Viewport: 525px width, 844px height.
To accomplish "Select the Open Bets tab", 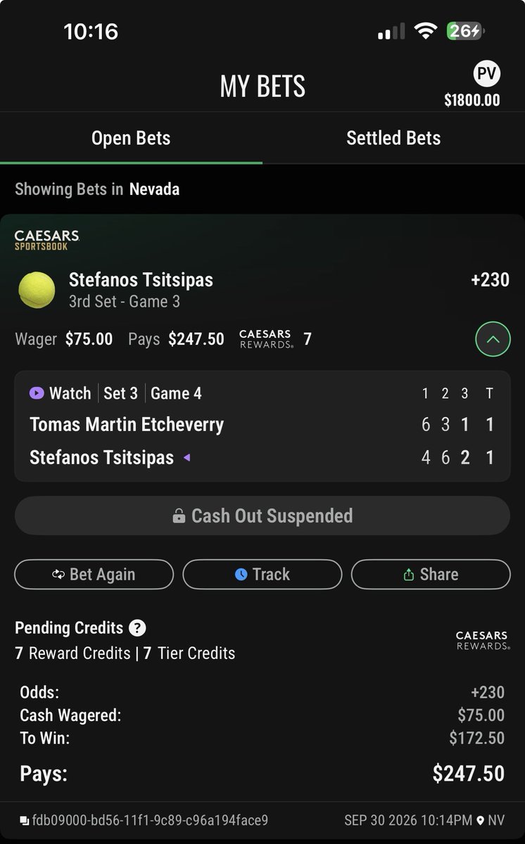I will [x=131, y=138].
